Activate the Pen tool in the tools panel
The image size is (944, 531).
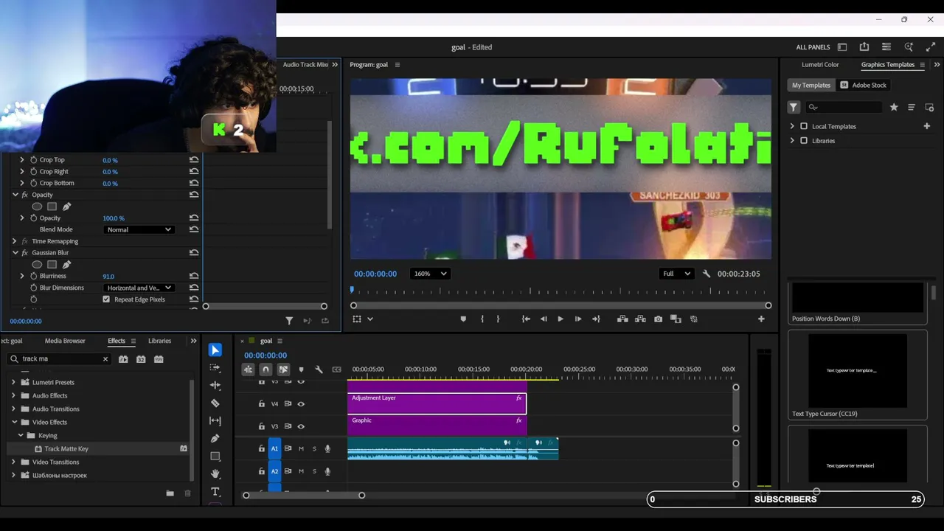coord(215,439)
